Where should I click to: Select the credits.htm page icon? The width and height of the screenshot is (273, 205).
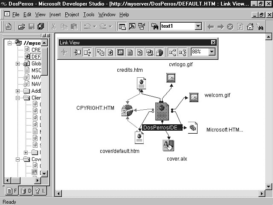pyautogui.click(x=141, y=83)
